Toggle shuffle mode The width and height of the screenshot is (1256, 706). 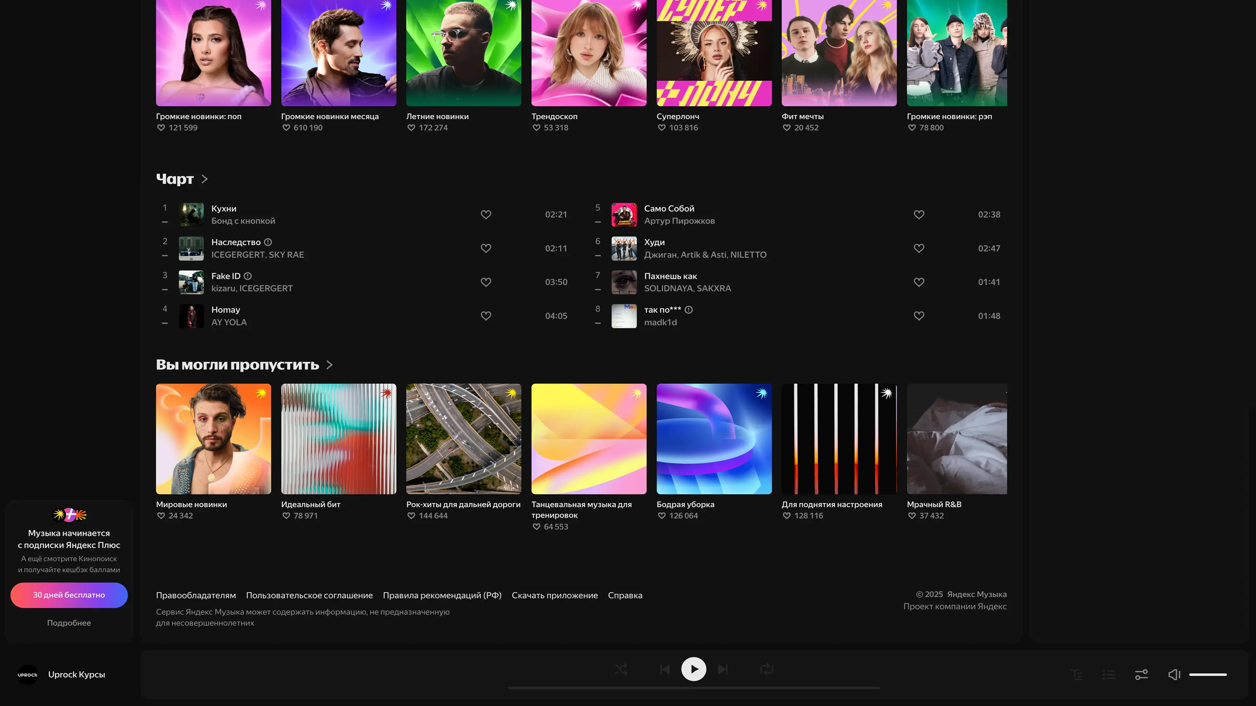621,669
